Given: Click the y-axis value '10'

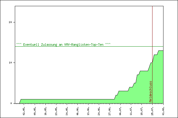Looking at the screenshot, I should pyautogui.click(x=10, y=63).
